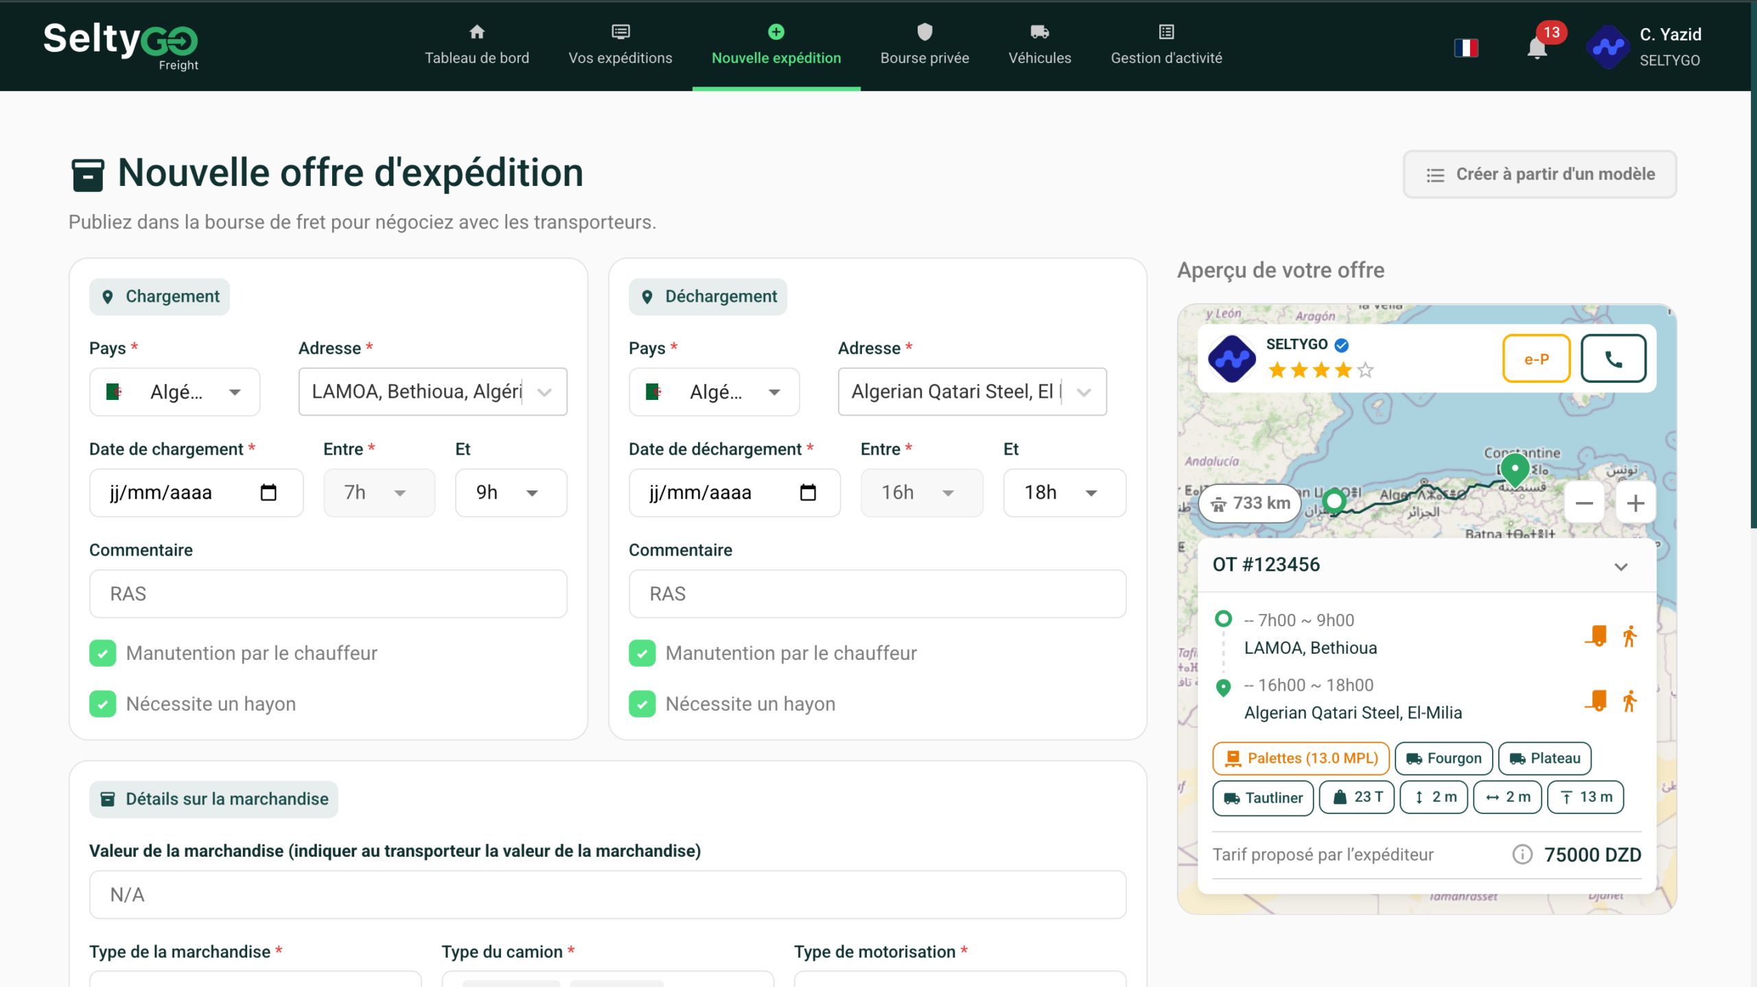1757x987 pixels.
Task: Click the phone call icon button
Action: [1613, 359]
